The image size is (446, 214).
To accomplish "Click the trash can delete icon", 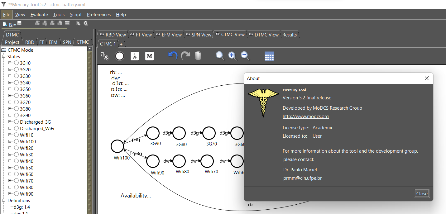I will click(x=198, y=56).
